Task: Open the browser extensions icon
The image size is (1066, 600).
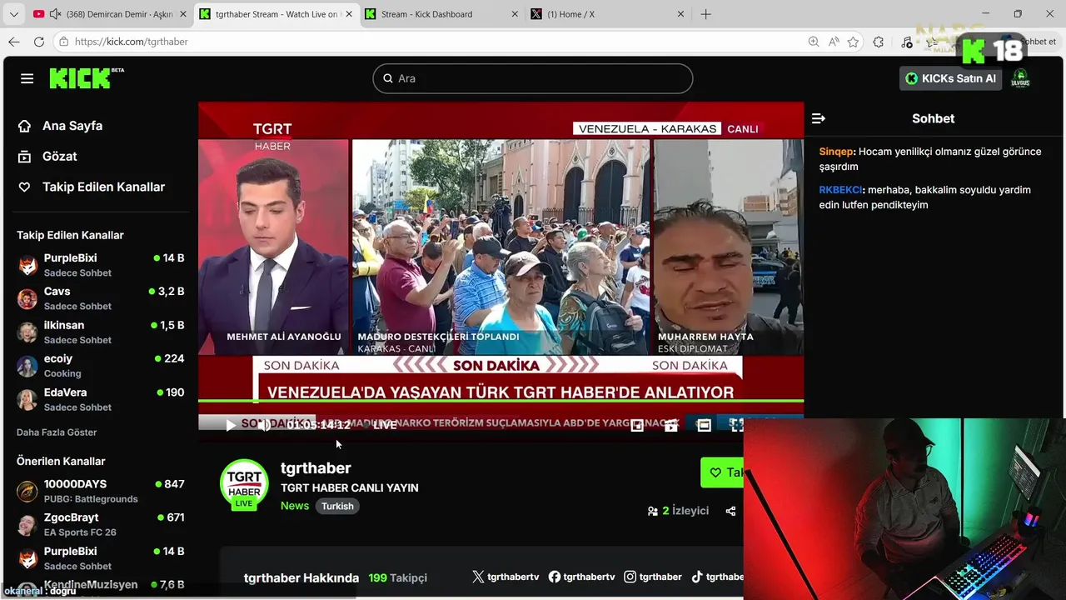Action: coord(878,42)
